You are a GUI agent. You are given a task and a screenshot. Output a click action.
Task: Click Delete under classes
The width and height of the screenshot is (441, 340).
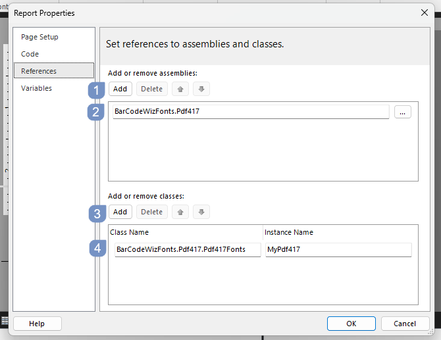(152, 212)
